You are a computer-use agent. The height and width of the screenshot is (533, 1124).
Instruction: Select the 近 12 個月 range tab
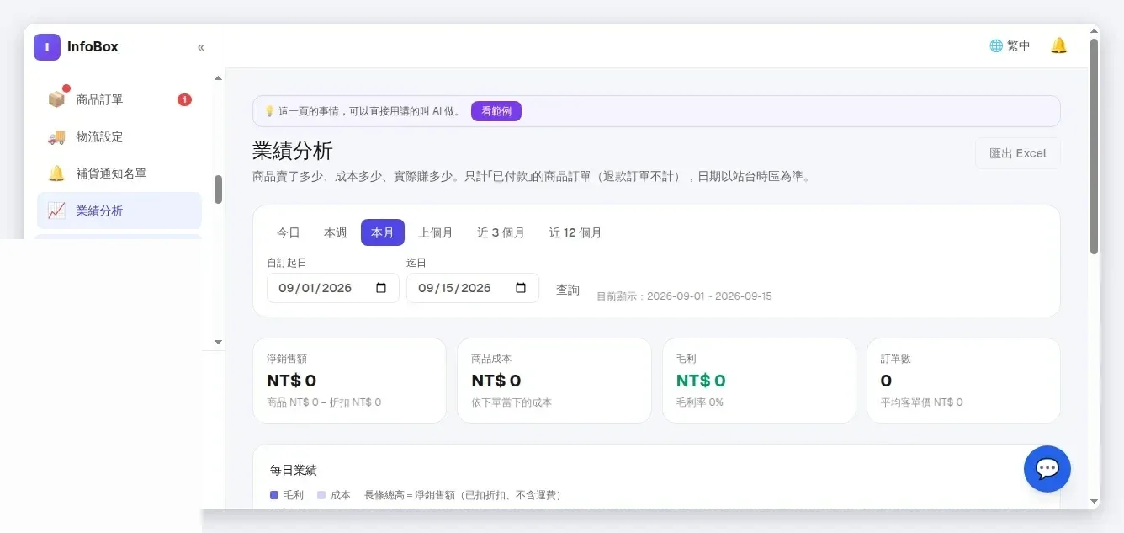[x=575, y=232]
